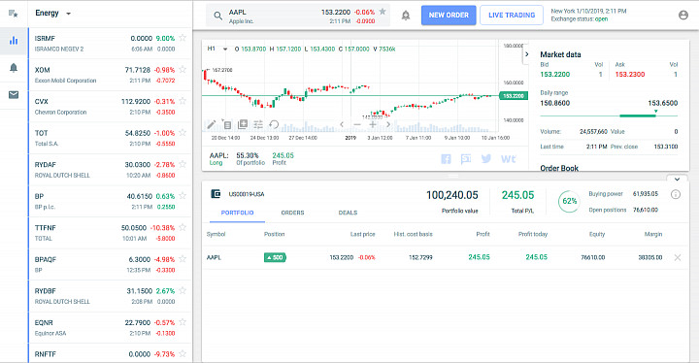
Task: Switch to the DEALS tab
Action: [x=348, y=213]
